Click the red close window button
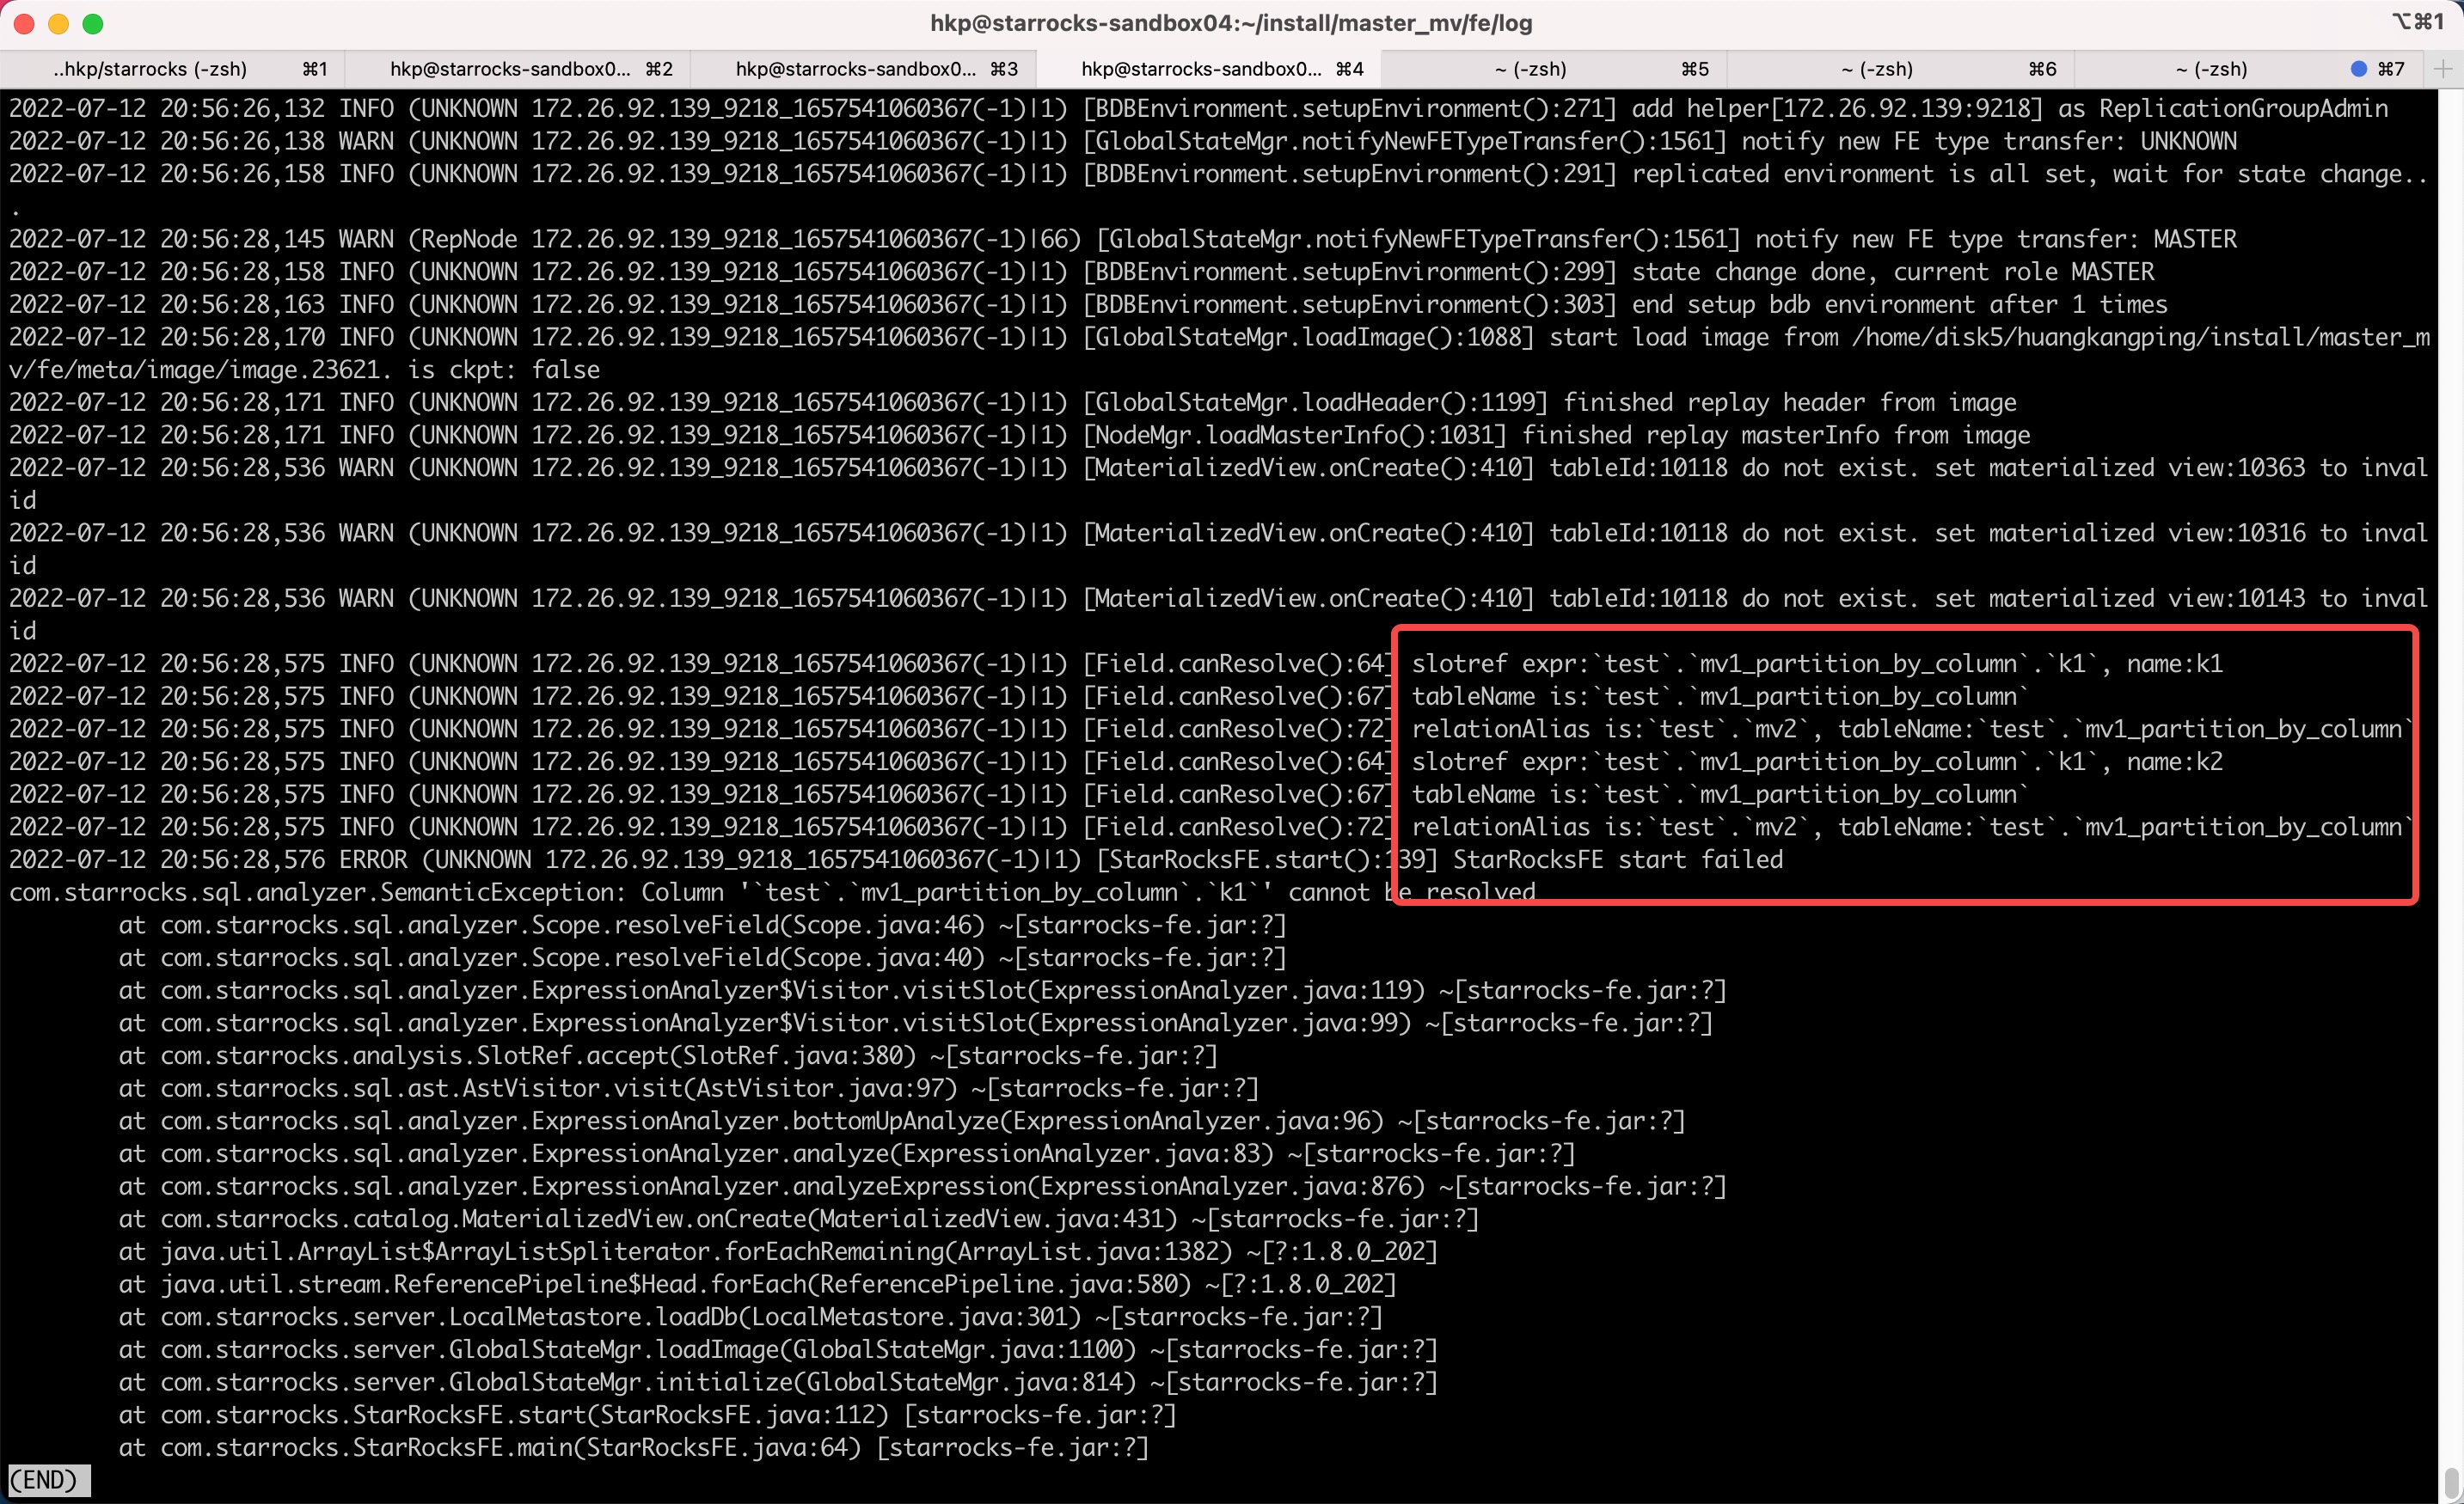2464x1504 pixels. coord(25,24)
